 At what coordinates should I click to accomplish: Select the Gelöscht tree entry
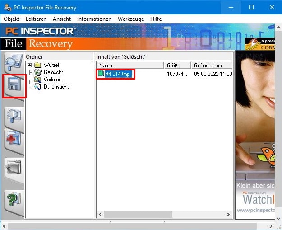[53, 72]
